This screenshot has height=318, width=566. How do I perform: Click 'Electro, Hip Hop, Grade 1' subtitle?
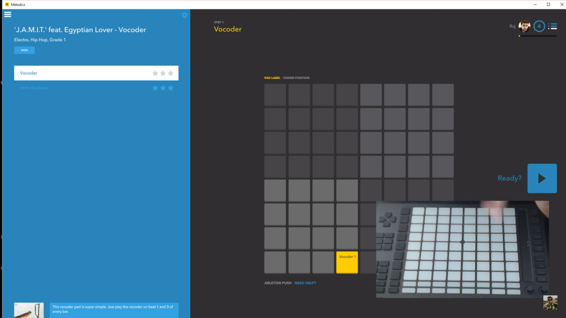pyautogui.click(x=40, y=40)
